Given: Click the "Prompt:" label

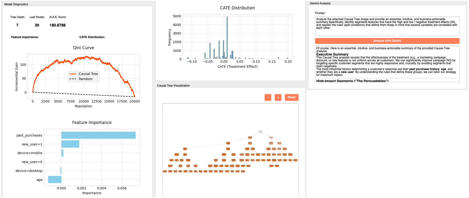Looking at the screenshot, I should pos(320,13).
